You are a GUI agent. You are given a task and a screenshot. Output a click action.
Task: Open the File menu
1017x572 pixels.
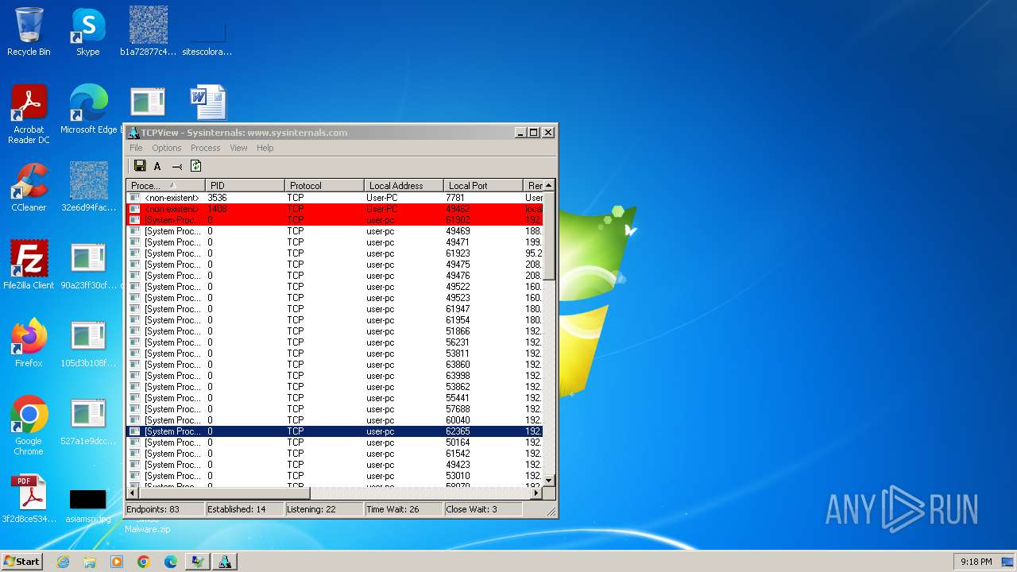(x=136, y=148)
